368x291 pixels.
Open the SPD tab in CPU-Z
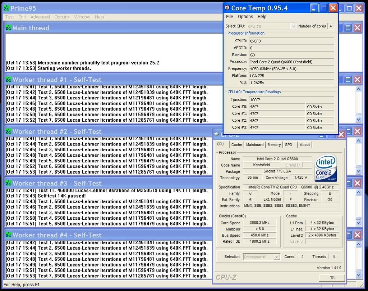point(289,145)
